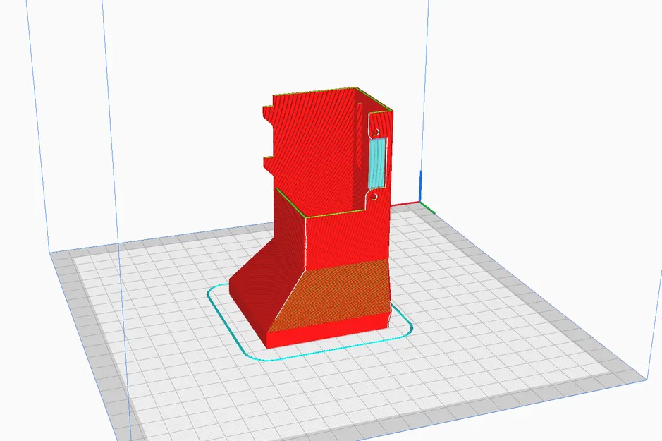Click the red axis line near the plate corner
The image size is (662, 441).
[x=405, y=203]
